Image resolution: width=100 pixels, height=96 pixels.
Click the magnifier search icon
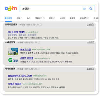pyautogui.click(x=91, y=8)
